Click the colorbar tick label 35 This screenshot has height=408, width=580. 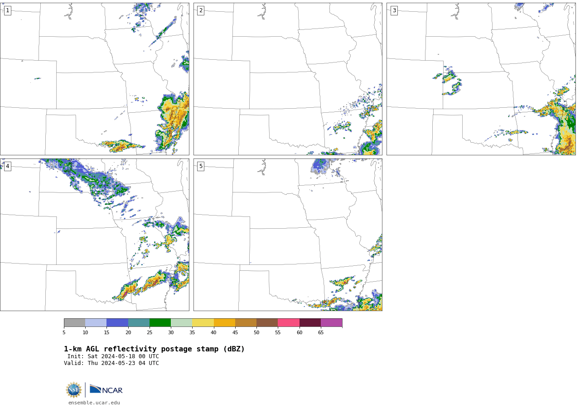pyautogui.click(x=192, y=333)
